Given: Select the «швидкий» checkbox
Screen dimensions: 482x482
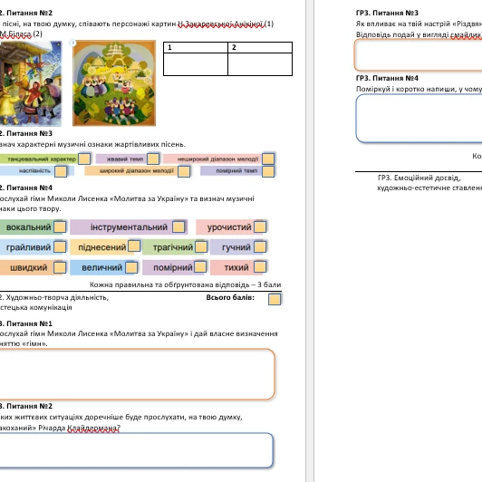Looking at the screenshot, I should [x=60, y=267].
